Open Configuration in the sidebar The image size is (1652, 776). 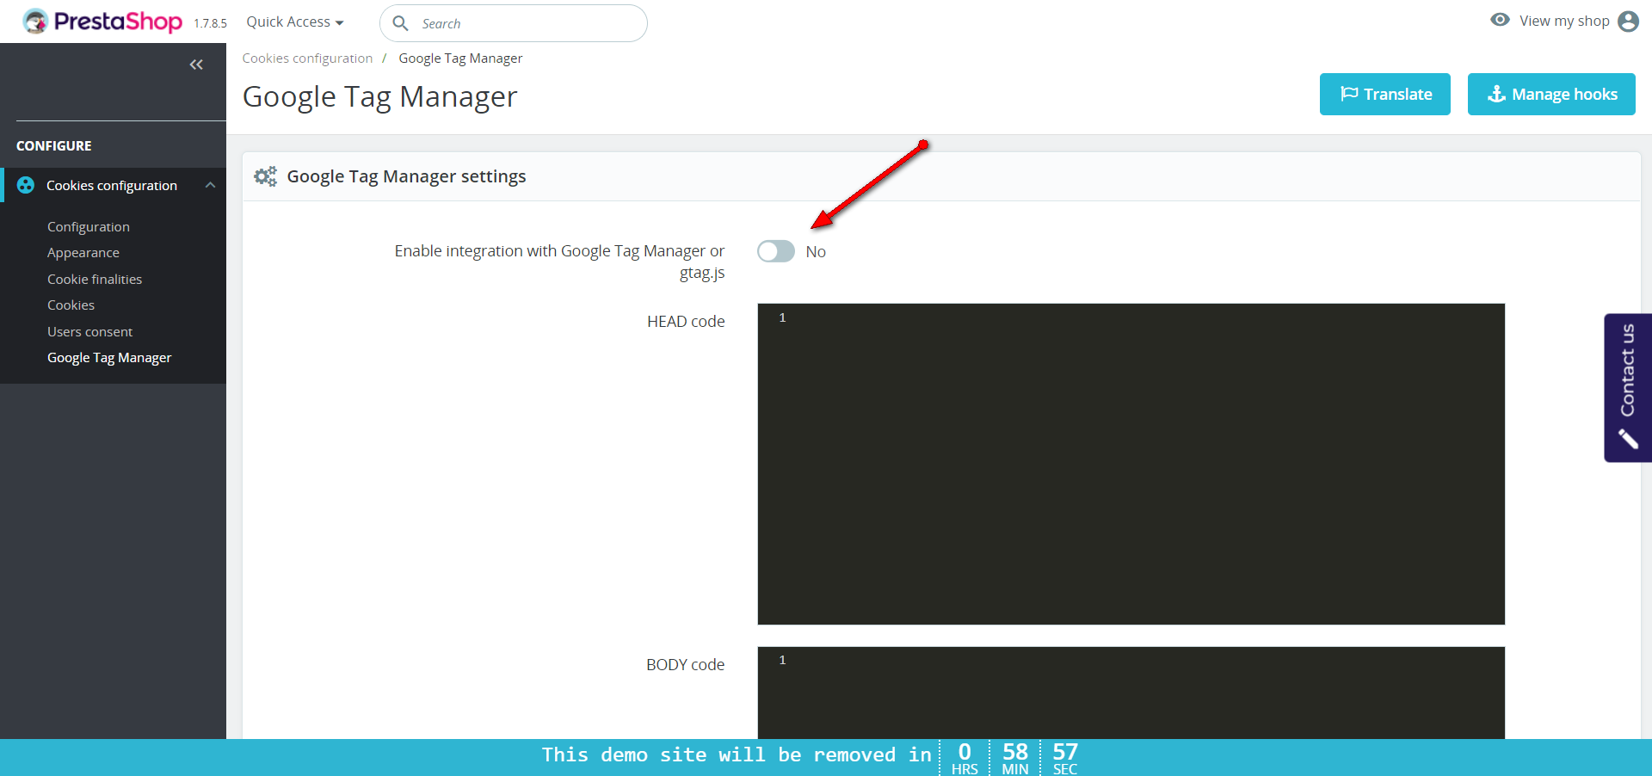click(x=89, y=226)
